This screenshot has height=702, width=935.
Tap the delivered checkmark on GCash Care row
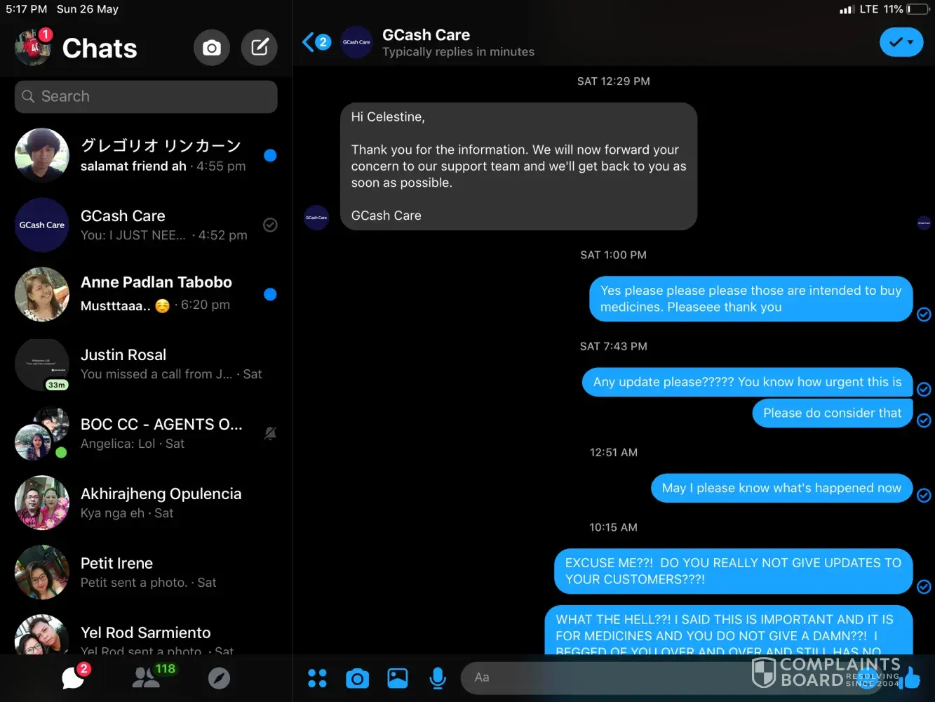click(270, 225)
